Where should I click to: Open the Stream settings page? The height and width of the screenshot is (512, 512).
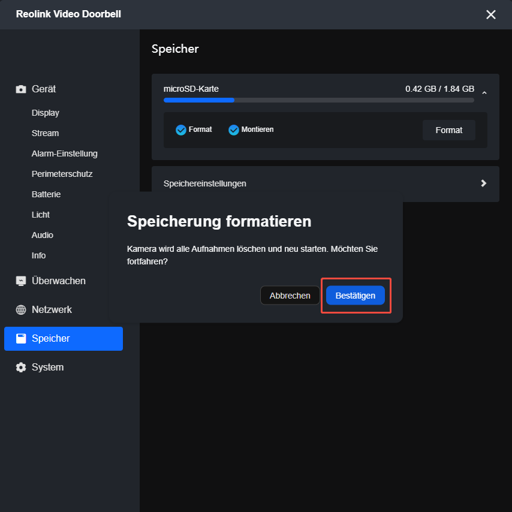[x=45, y=133]
